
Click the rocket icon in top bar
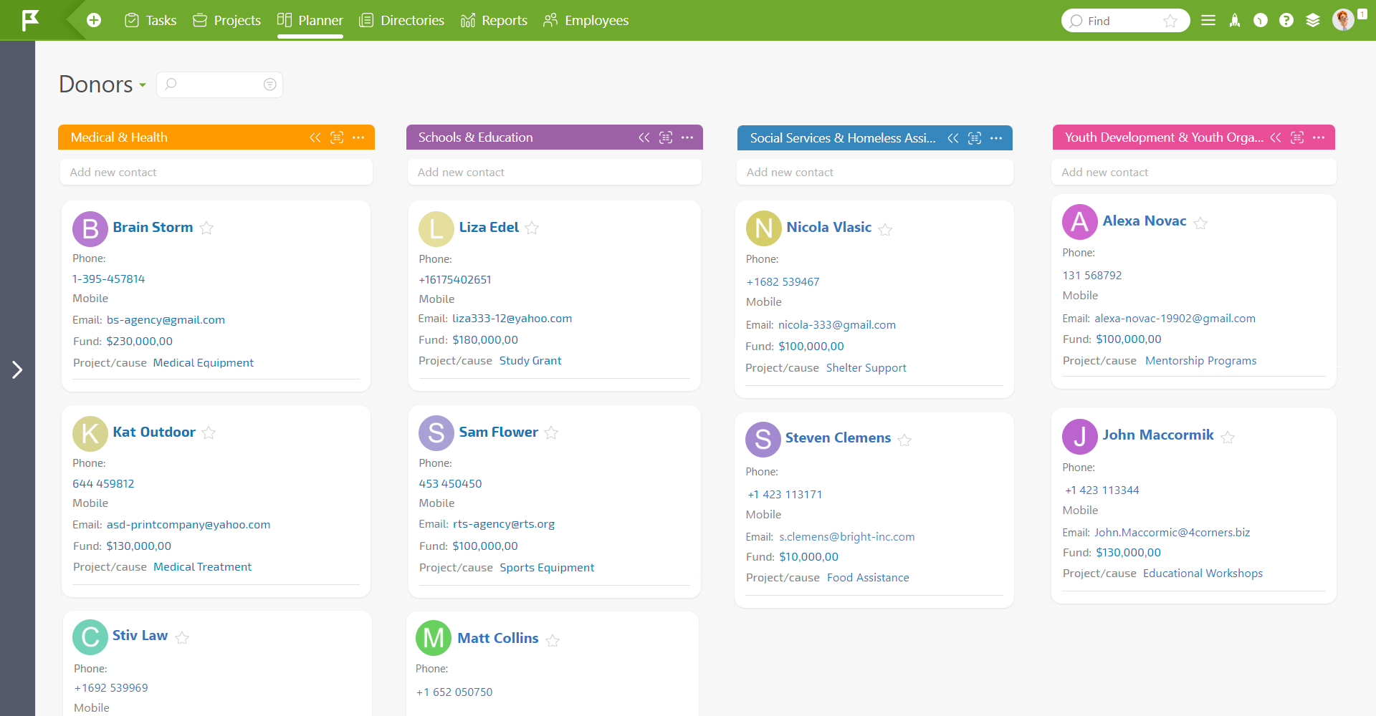click(x=1234, y=20)
